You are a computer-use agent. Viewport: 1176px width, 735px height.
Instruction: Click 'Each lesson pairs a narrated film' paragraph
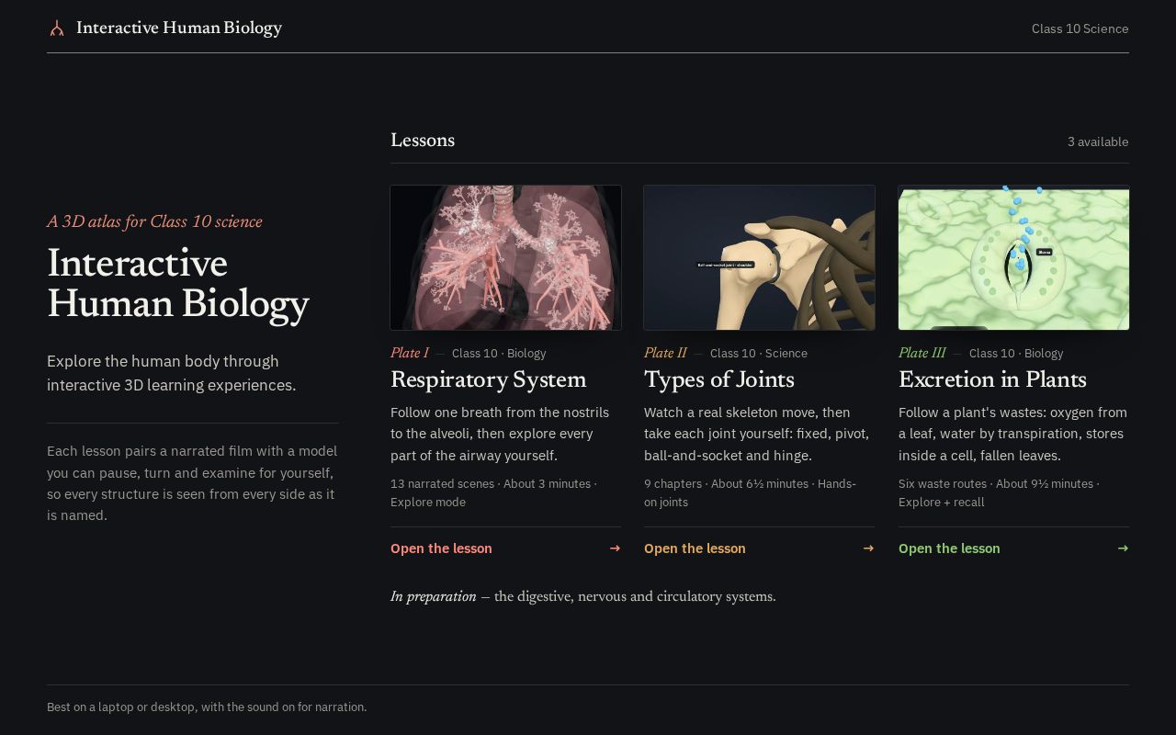point(192,483)
